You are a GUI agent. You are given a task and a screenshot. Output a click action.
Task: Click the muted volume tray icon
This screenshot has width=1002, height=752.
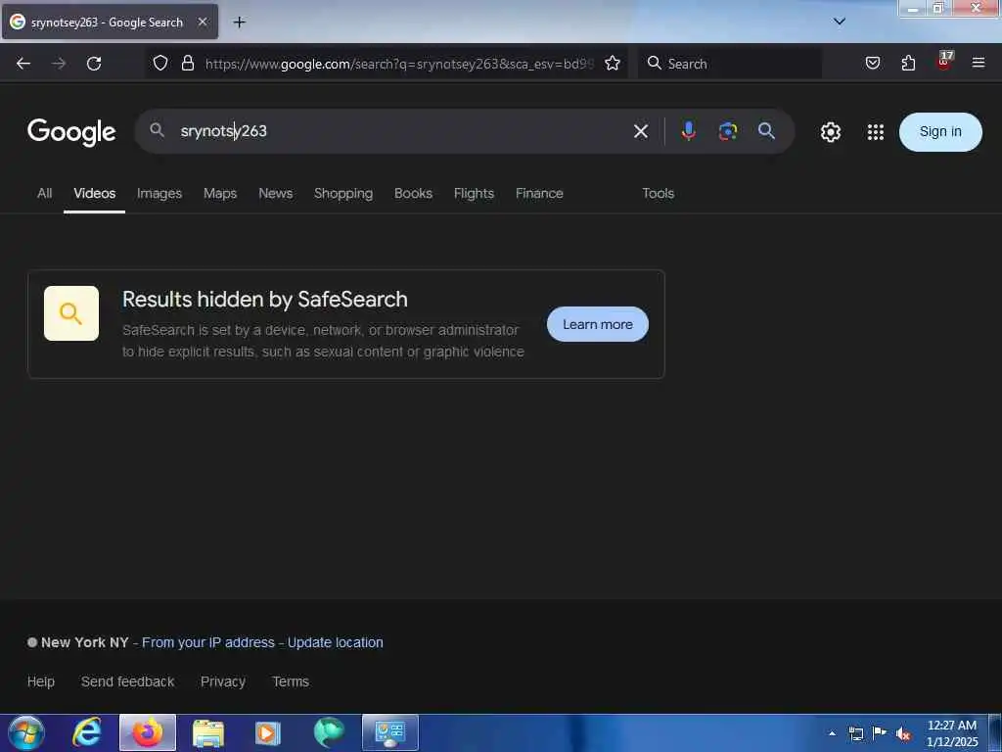click(x=903, y=733)
